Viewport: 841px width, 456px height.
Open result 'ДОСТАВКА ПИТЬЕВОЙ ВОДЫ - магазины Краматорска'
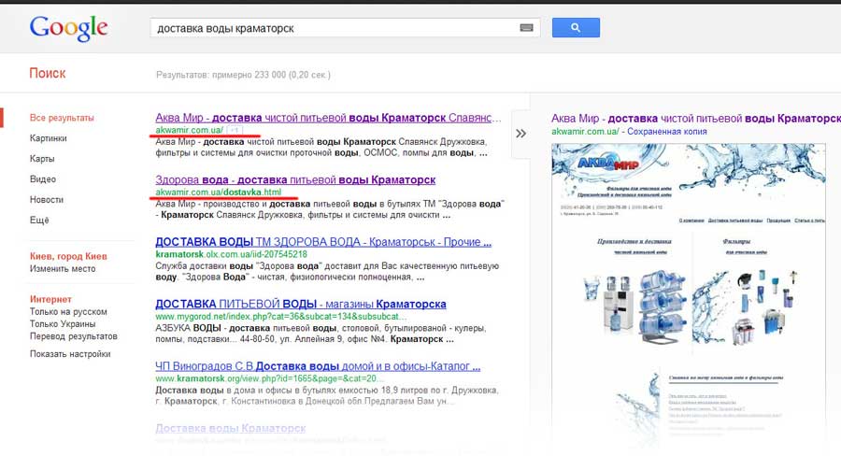pyautogui.click(x=300, y=305)
